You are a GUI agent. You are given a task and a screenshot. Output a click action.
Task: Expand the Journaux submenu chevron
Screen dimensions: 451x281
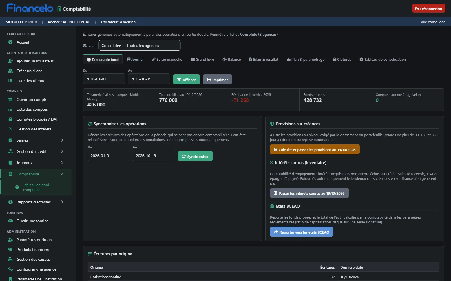pyautogui.click(x=62, y=163)
